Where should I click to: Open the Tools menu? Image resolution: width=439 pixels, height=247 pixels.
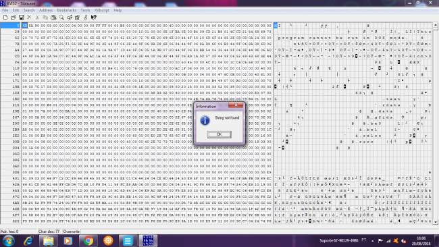pyautogui.click(x=85, y=10)
